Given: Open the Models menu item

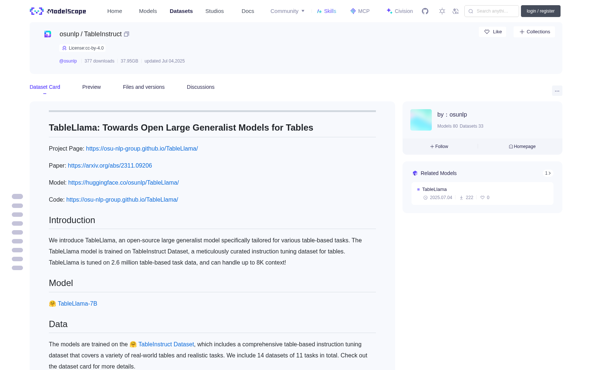Looking at the screenshot, I should click(x=148, y=11).
